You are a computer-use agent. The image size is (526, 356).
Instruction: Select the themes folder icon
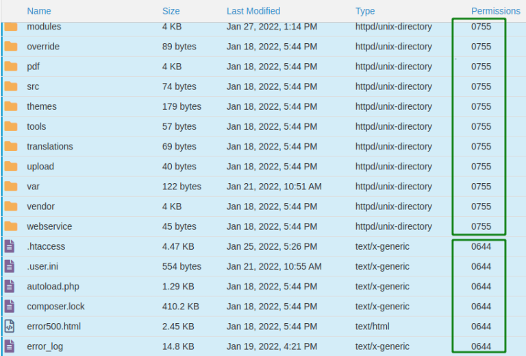pyautogui.click(x=10, y=106)
